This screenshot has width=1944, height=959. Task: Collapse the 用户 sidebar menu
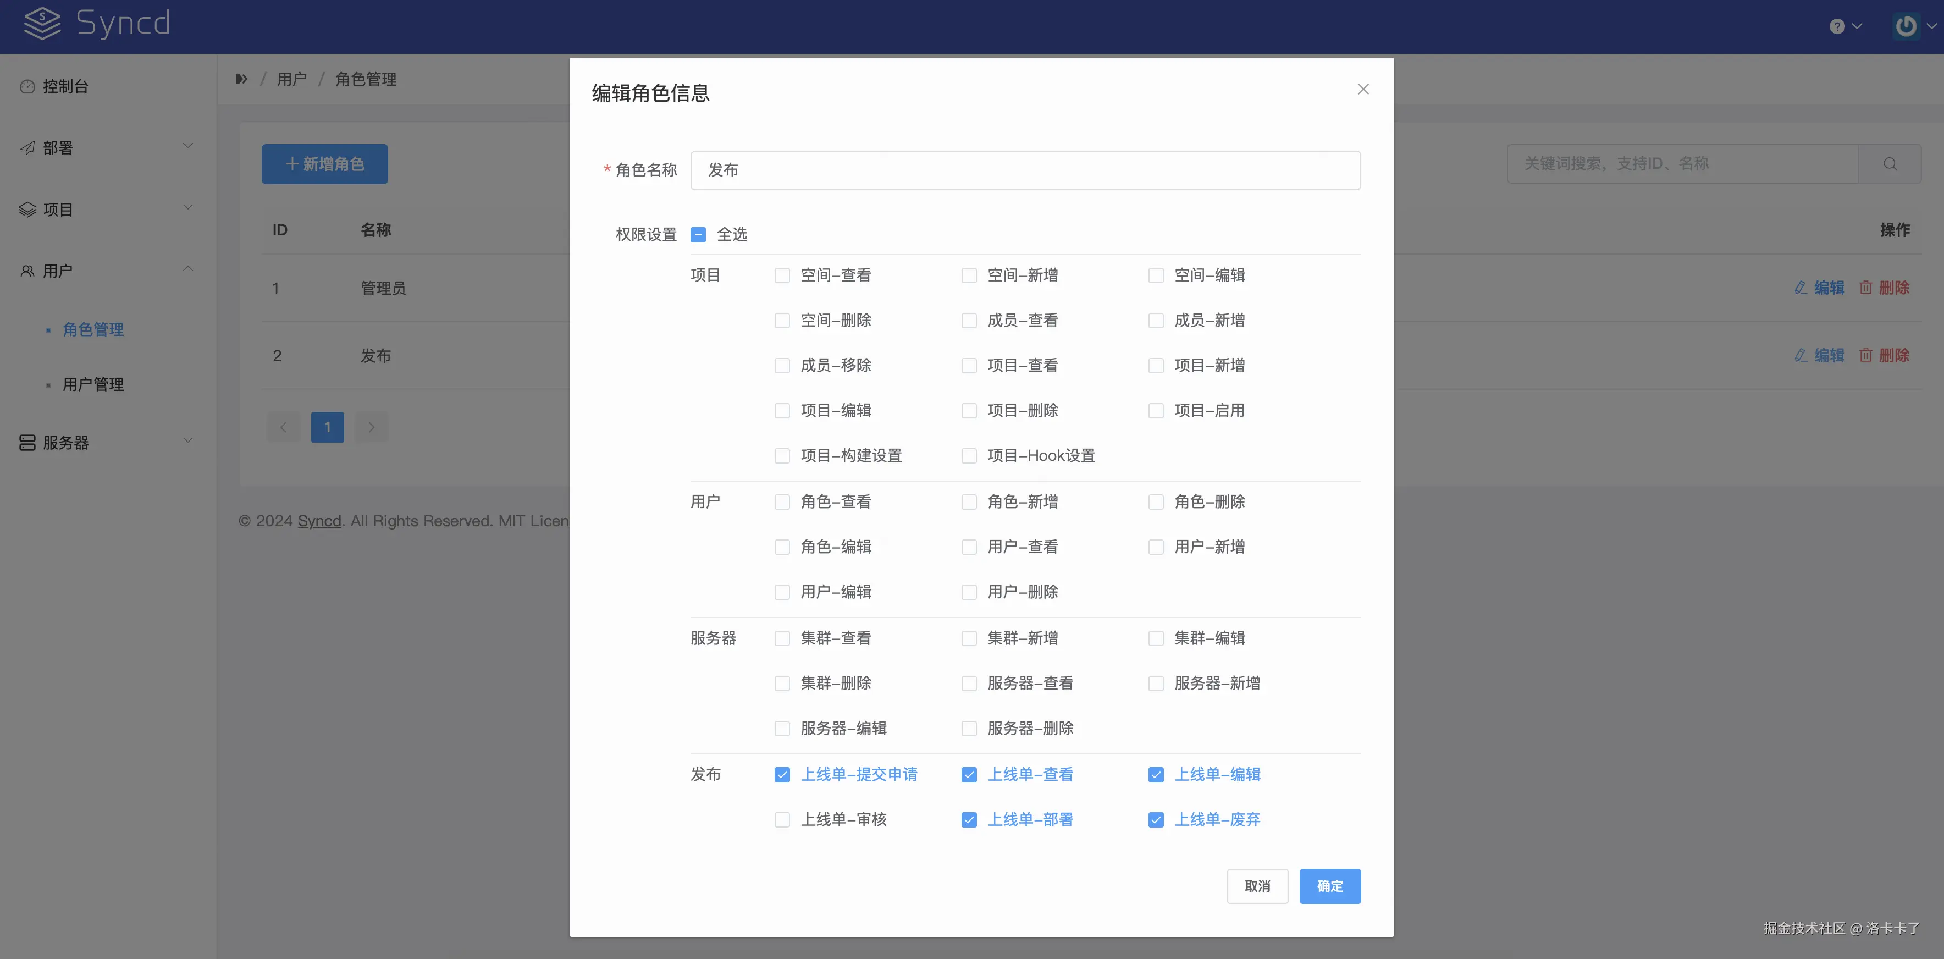[106, 271]
